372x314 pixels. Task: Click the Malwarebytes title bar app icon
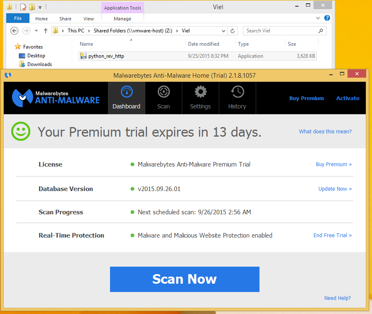(x=8, y=75)
